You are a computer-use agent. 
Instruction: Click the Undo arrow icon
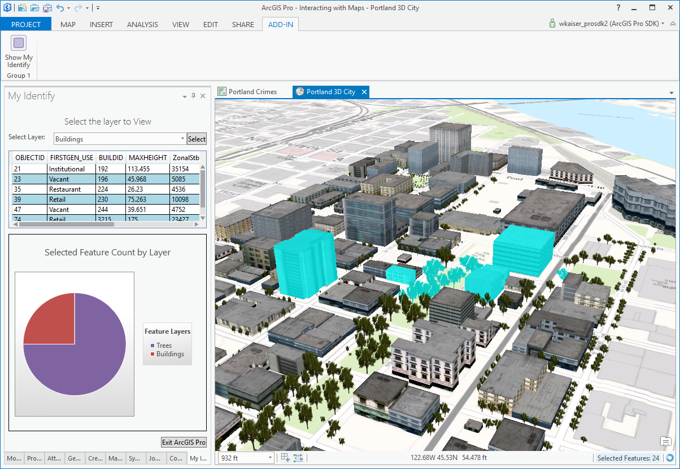pos(60,8)
